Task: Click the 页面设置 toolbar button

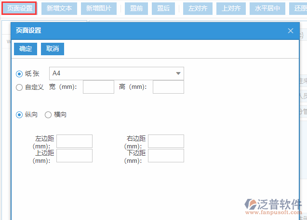Action: point(19,8)
